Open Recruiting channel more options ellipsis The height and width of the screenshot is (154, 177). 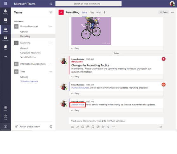(173, 12)
